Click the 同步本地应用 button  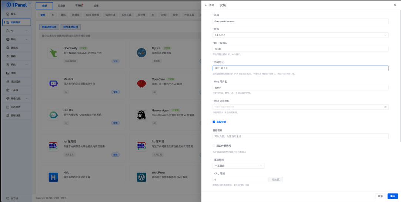[71, 27]
